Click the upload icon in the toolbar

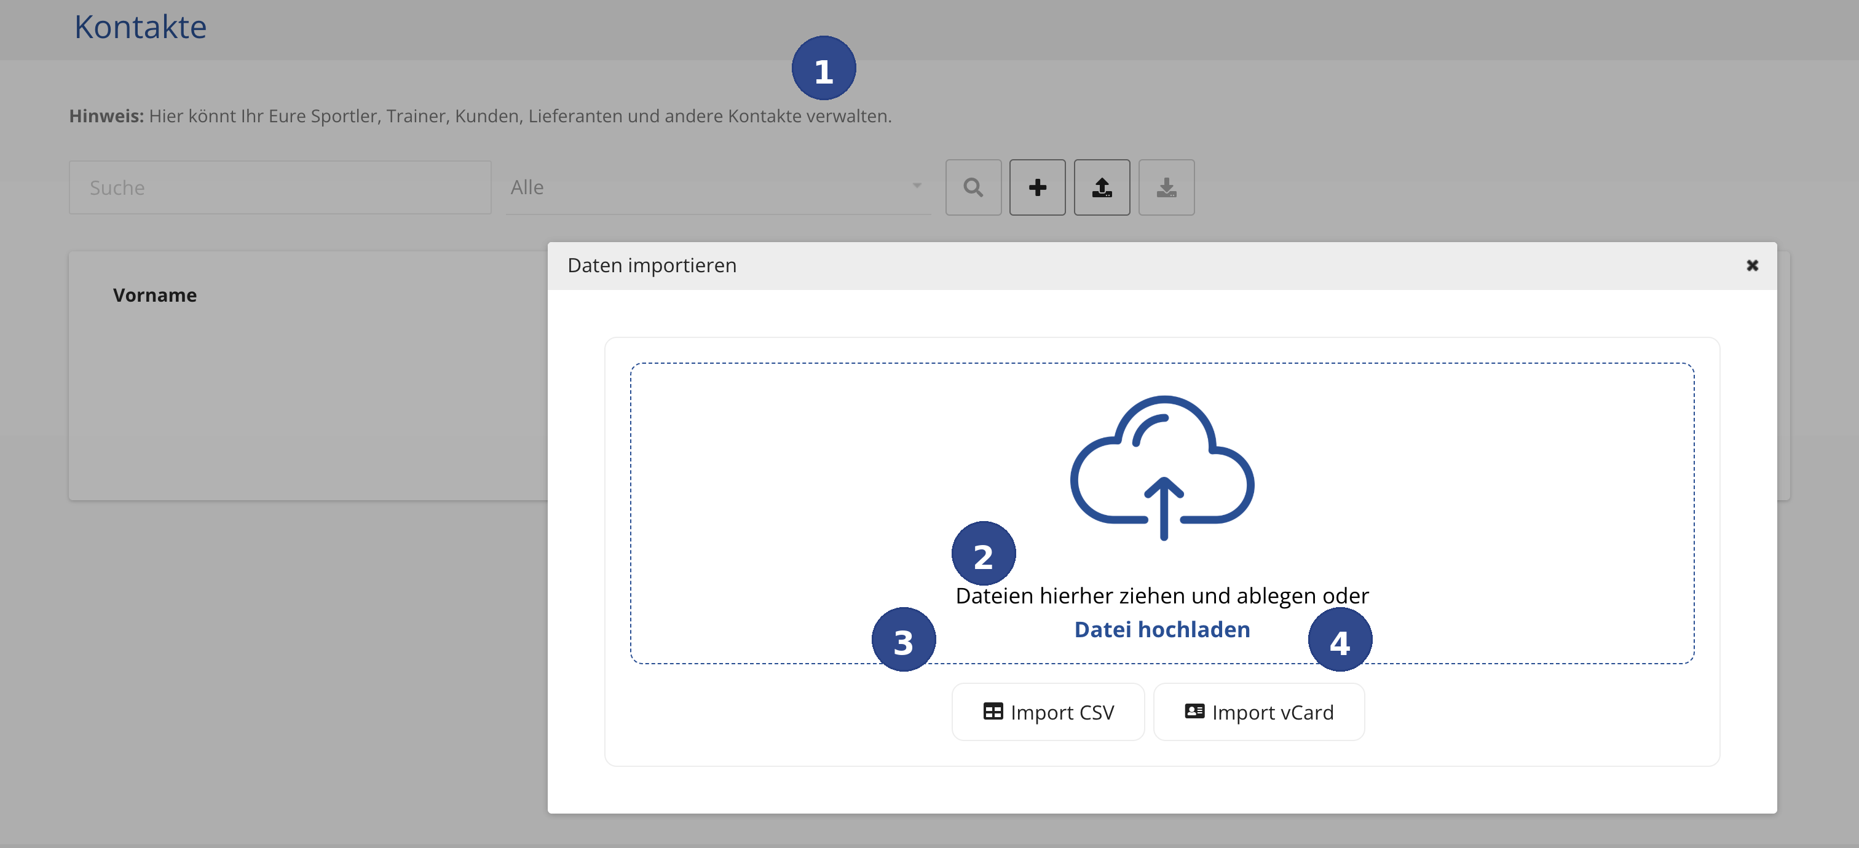coord(1101,187)
